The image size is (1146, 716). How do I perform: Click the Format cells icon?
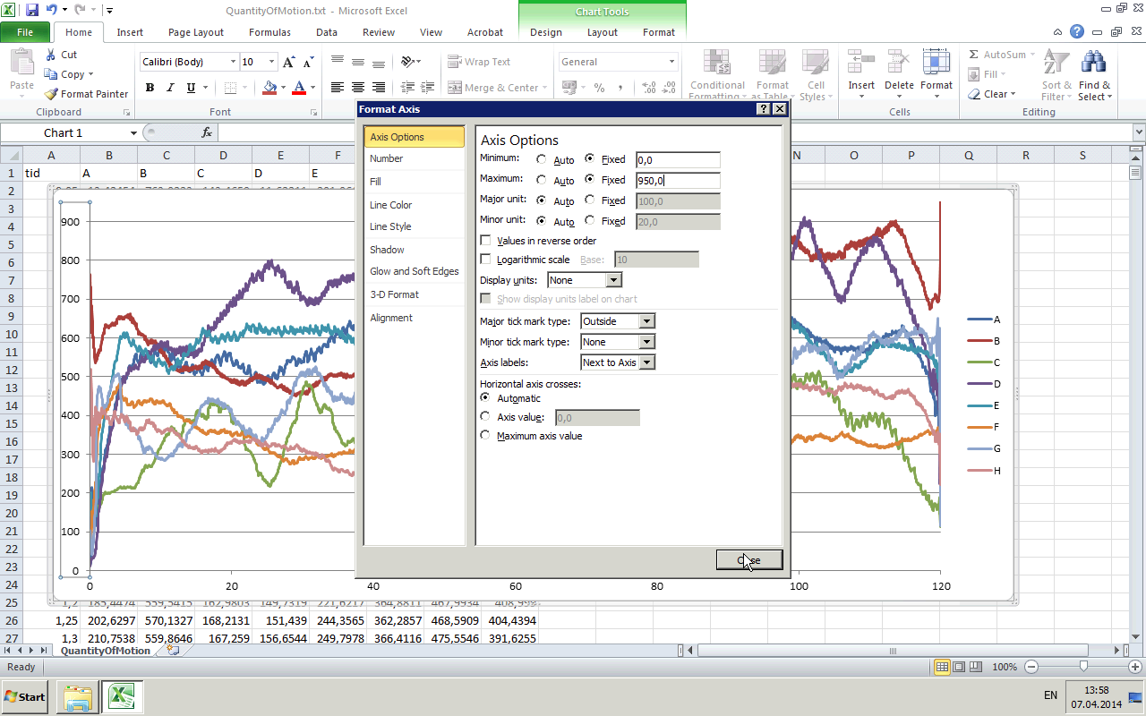coord(936,62)
